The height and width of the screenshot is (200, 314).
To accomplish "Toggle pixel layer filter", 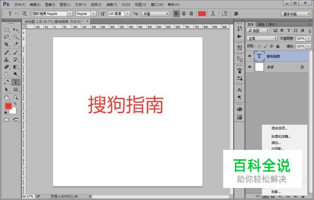I will (x=275, y=30).
